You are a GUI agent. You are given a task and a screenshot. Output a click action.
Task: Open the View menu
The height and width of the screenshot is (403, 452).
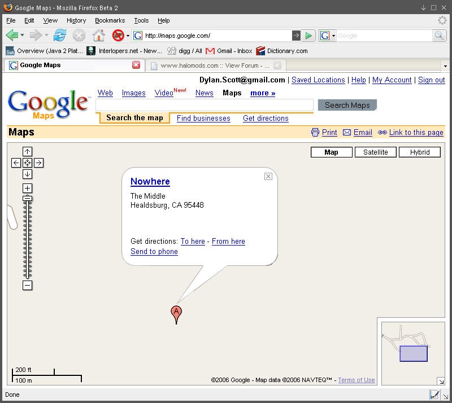[50, 20]
